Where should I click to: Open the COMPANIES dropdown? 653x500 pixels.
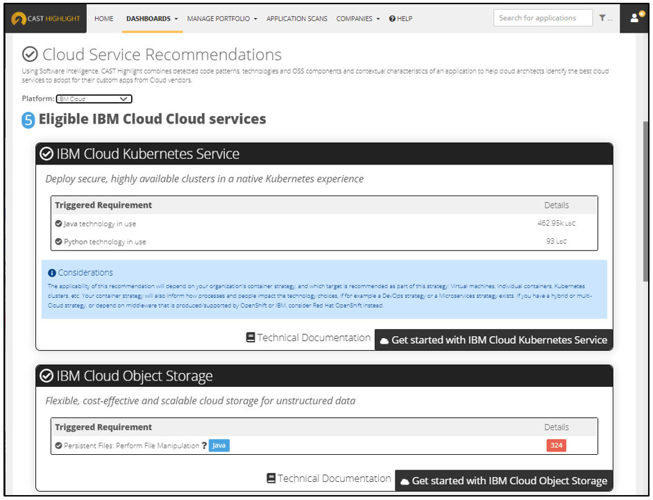click(x=358, y=19)
